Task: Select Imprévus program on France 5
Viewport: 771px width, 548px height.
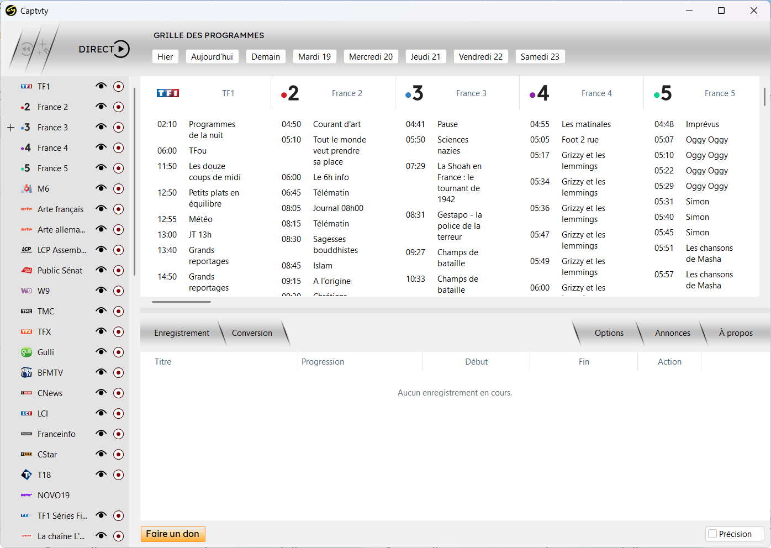Action: tap(703, 124)
